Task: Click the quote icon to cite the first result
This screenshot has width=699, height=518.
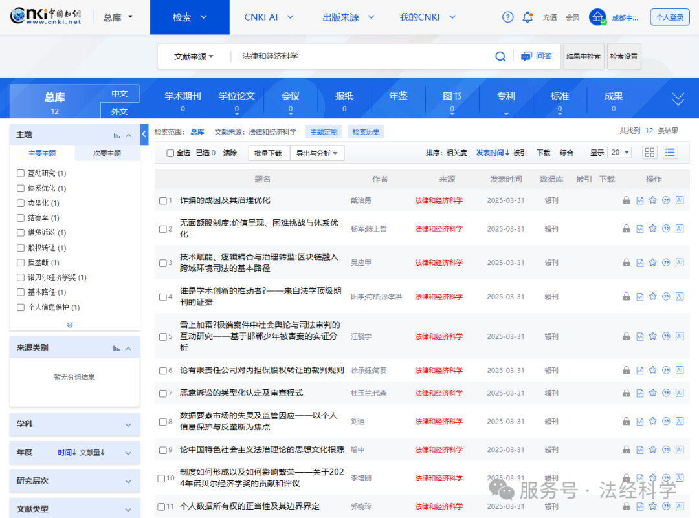Action: [x=666, y=200]
